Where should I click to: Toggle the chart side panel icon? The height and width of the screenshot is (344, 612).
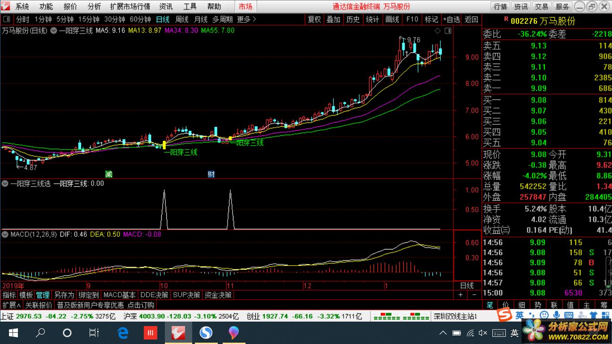447,30
